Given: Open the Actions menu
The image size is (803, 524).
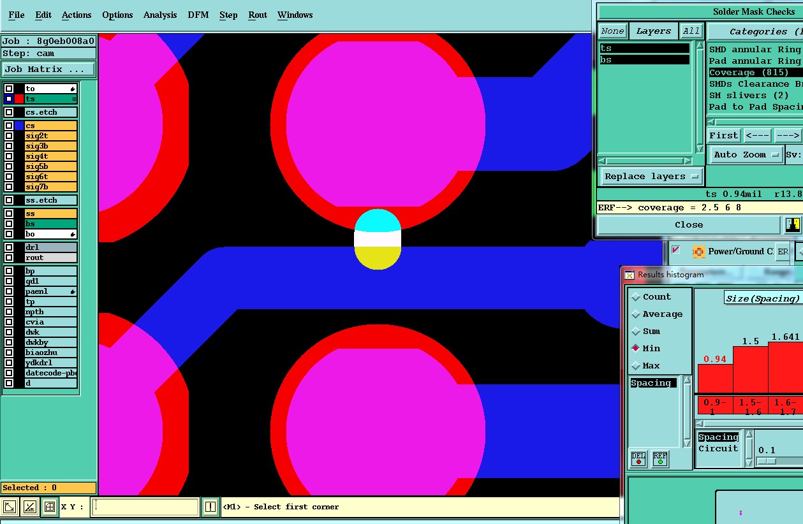Looking at the screenshot, I should click(x=77, y=15).
